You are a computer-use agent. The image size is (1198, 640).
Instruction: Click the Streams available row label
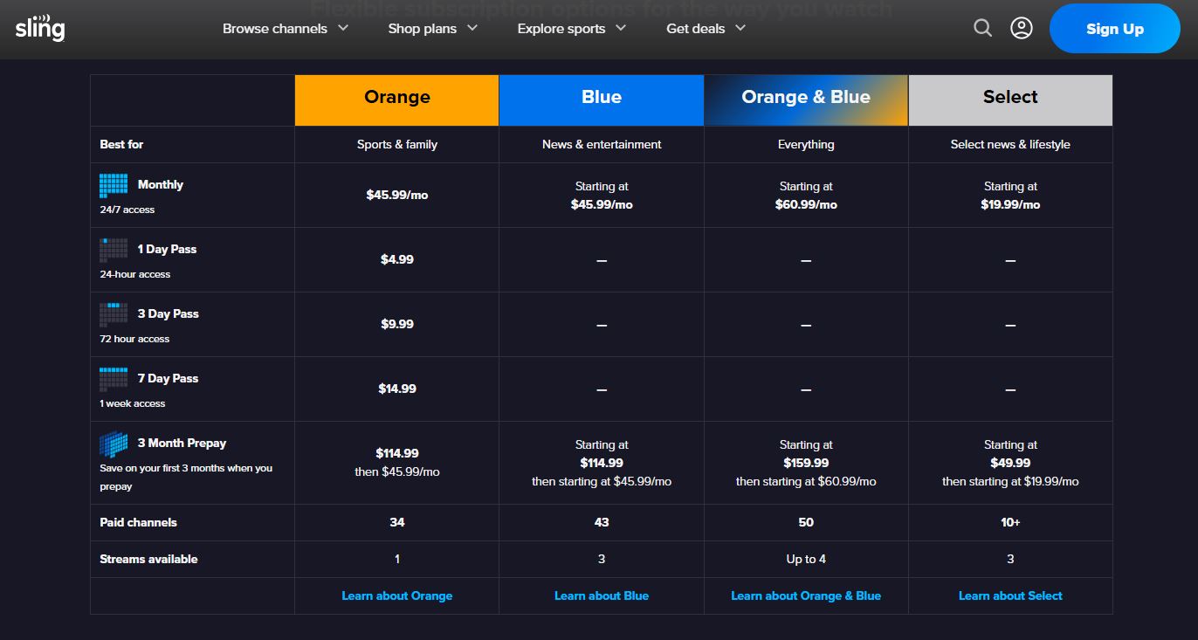(x=148, y=559)
